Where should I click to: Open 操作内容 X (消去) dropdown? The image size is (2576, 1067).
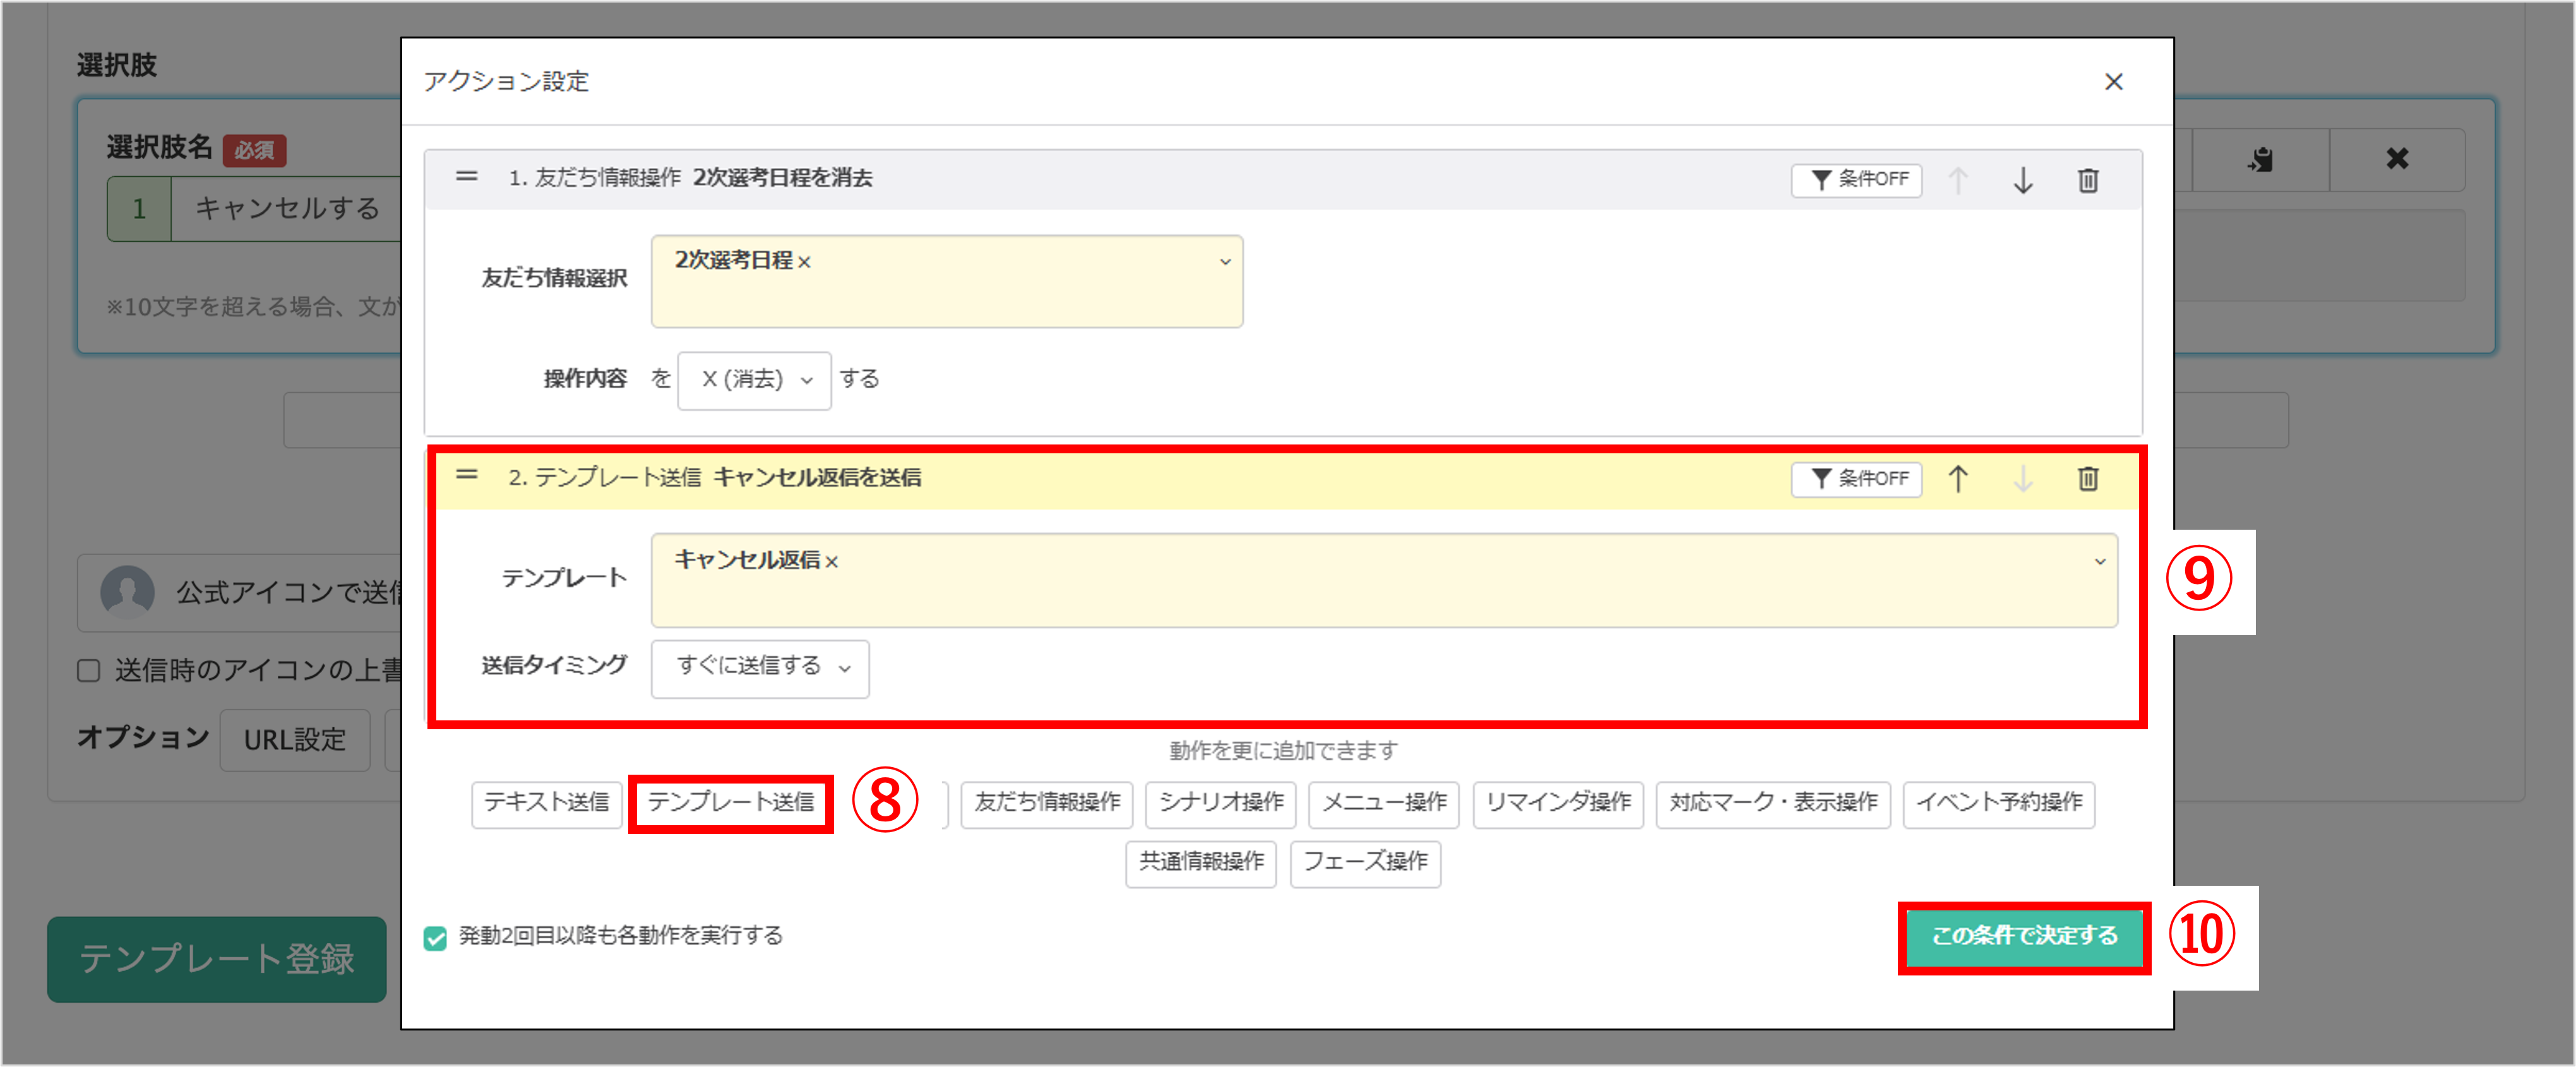coord(754,380)
